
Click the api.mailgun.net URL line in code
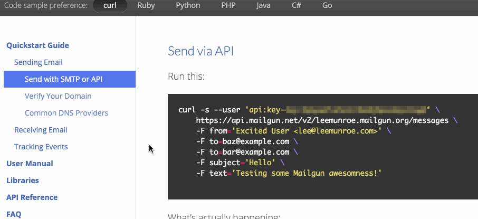coord(327,120)
